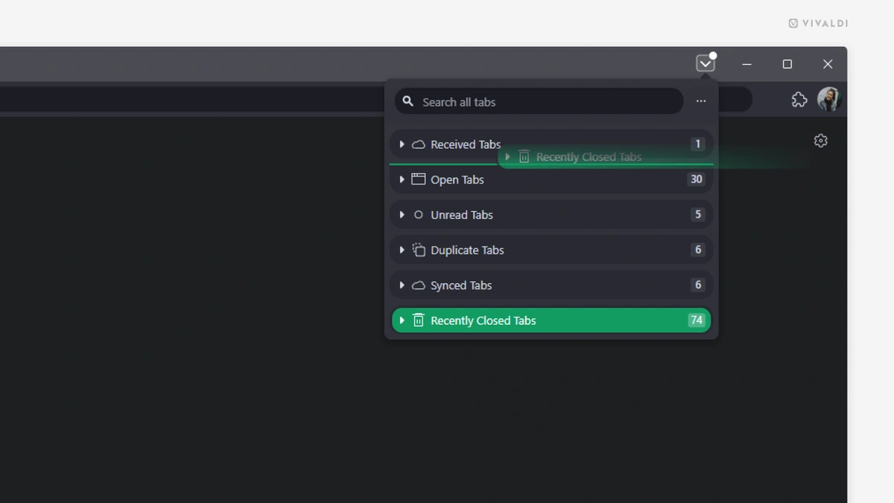Image resolution: width=894 pixels, height=503 pixels.
Task: Click the Vivaldi logo in the top-right corner
Action: tap(817, 23)
